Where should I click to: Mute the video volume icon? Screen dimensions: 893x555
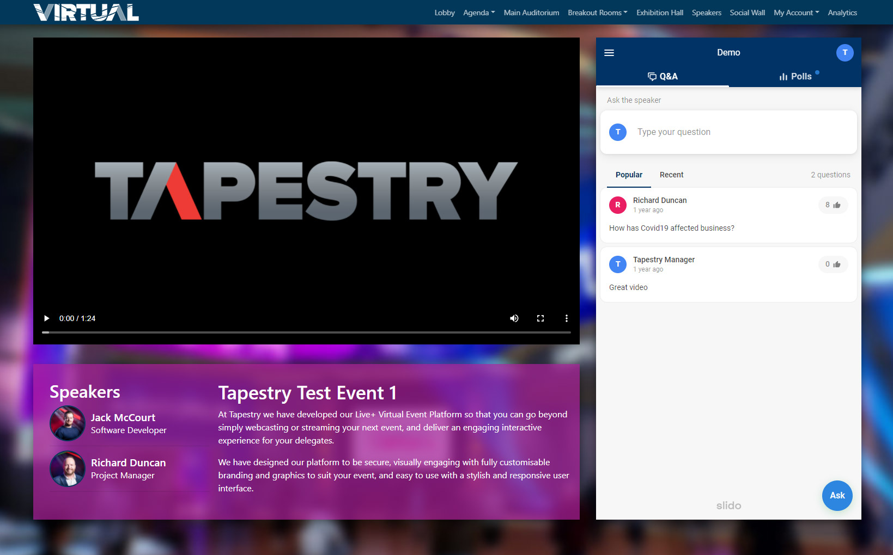pyautogui.click(x=514, y=318)
